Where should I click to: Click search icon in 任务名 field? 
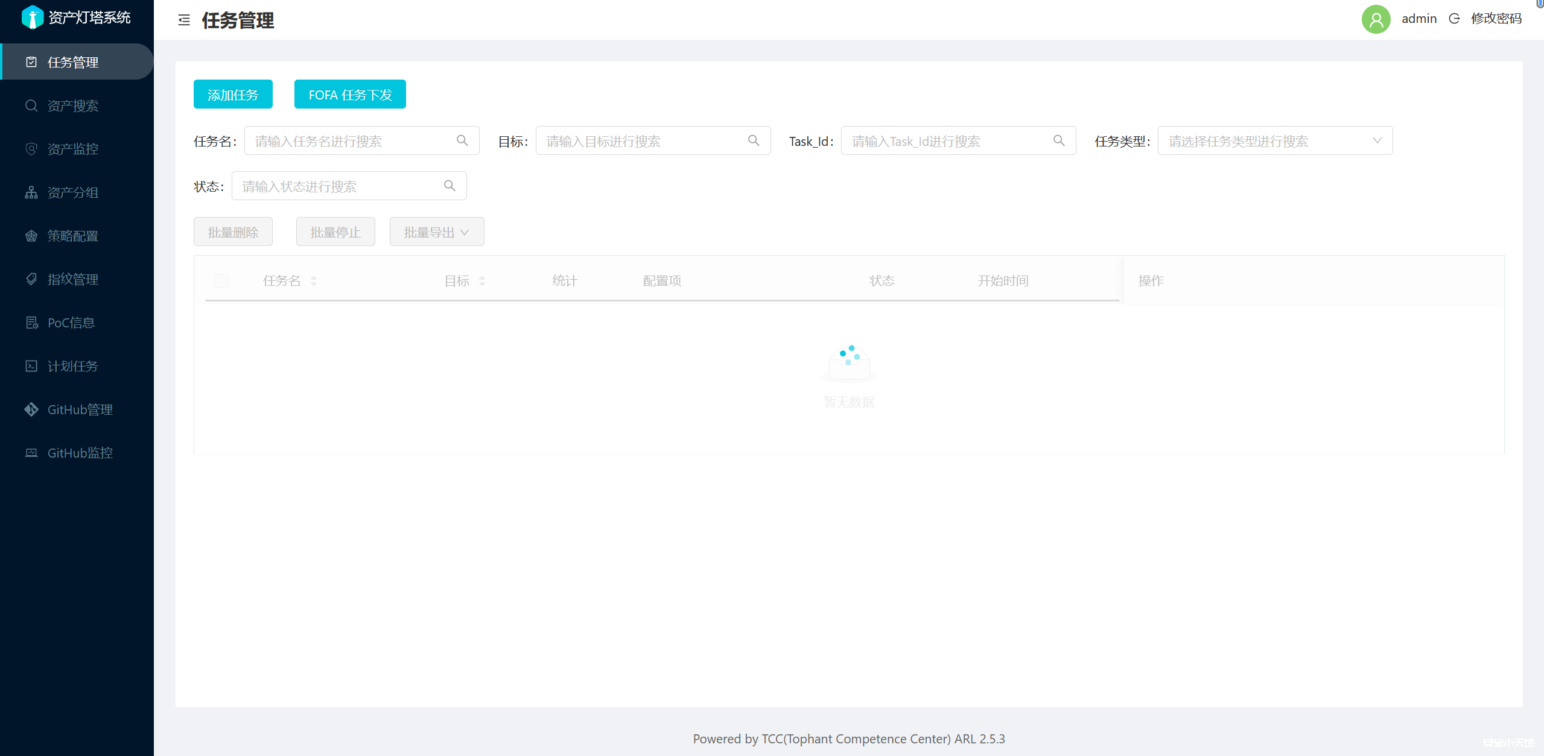462,140
